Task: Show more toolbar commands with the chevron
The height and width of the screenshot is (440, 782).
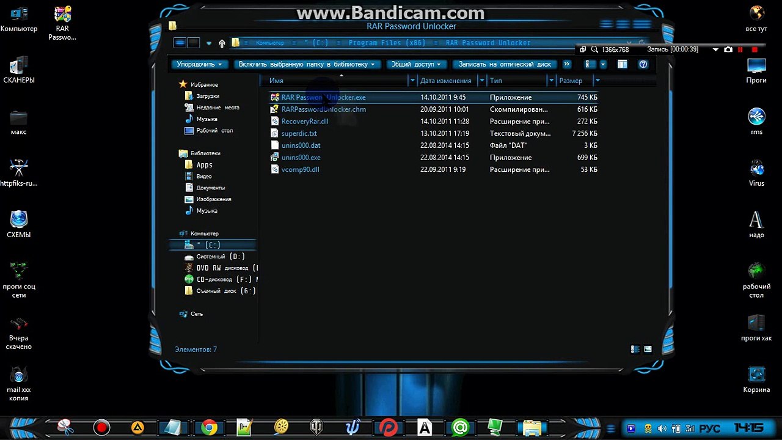Action: (x=567, y=64)
